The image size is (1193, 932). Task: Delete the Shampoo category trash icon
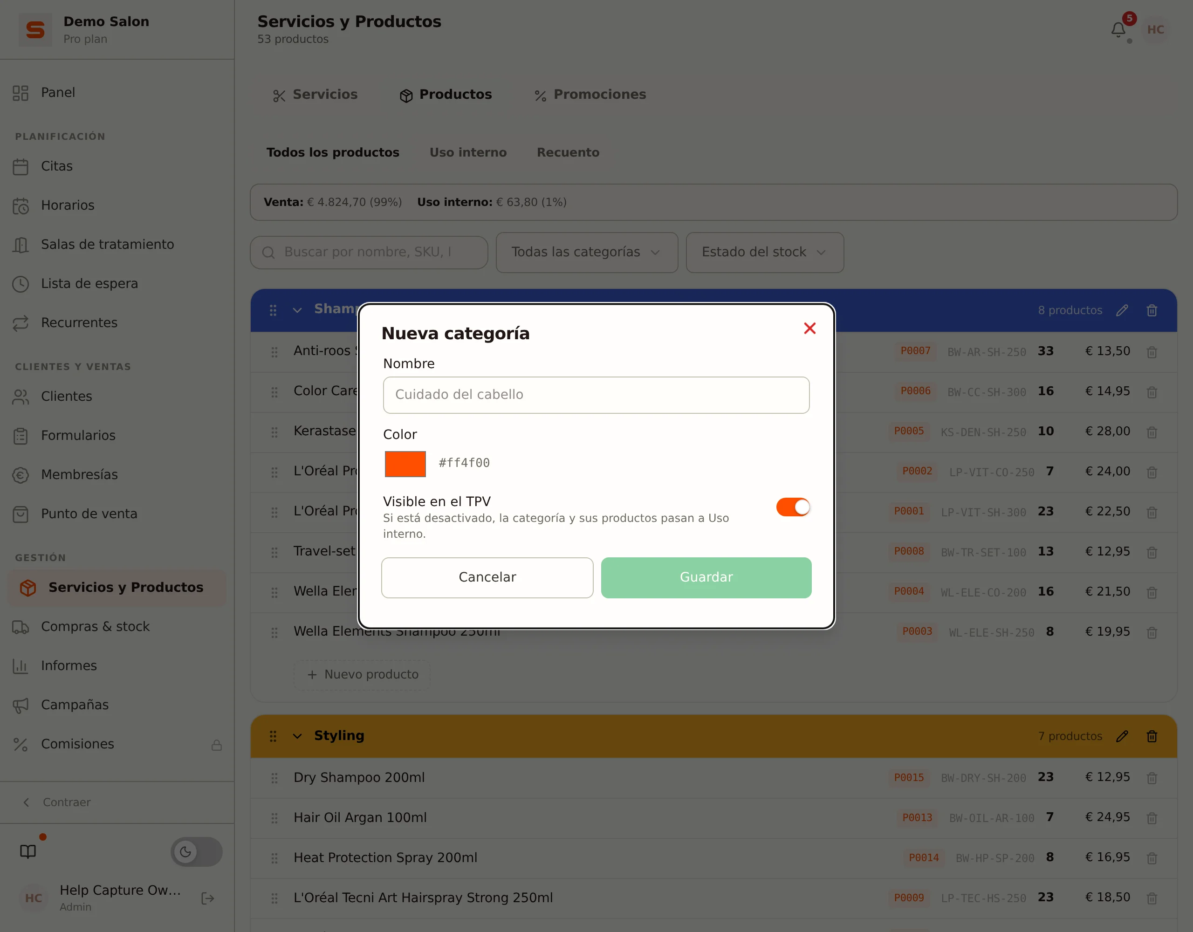coord(1152,310)
